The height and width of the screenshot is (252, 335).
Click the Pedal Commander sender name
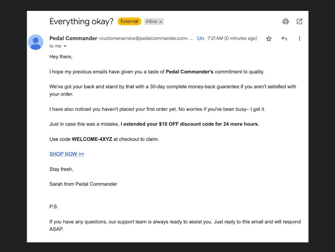pos(73,38)
